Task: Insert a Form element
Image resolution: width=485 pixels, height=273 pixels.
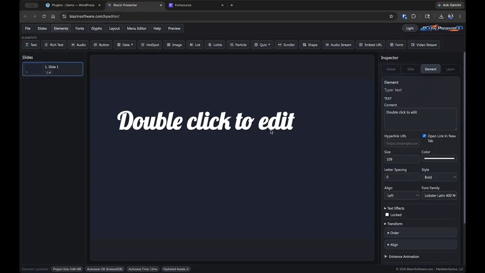Action: click(x=396, y=45)
